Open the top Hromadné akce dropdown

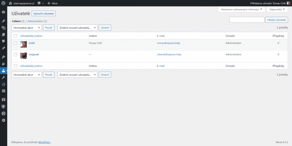click(27, 28)
